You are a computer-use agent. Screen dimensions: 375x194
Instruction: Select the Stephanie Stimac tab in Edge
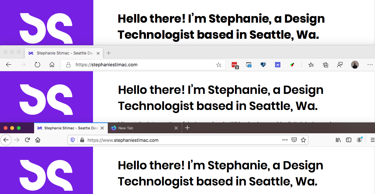(64, 53)
